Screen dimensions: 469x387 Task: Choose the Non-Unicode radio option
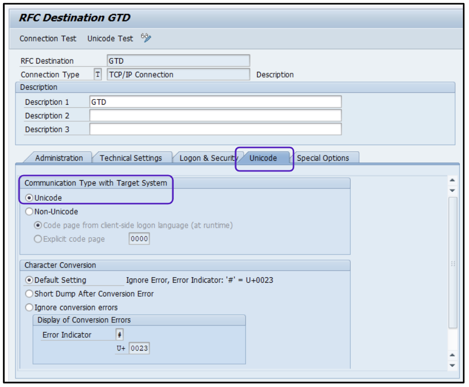pyautogui.click(x=30, y=211)
